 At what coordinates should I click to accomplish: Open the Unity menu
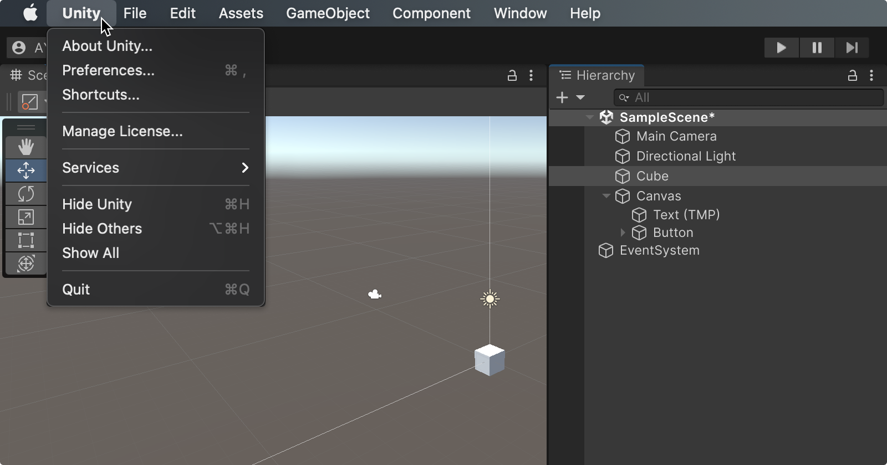(81, 13)
